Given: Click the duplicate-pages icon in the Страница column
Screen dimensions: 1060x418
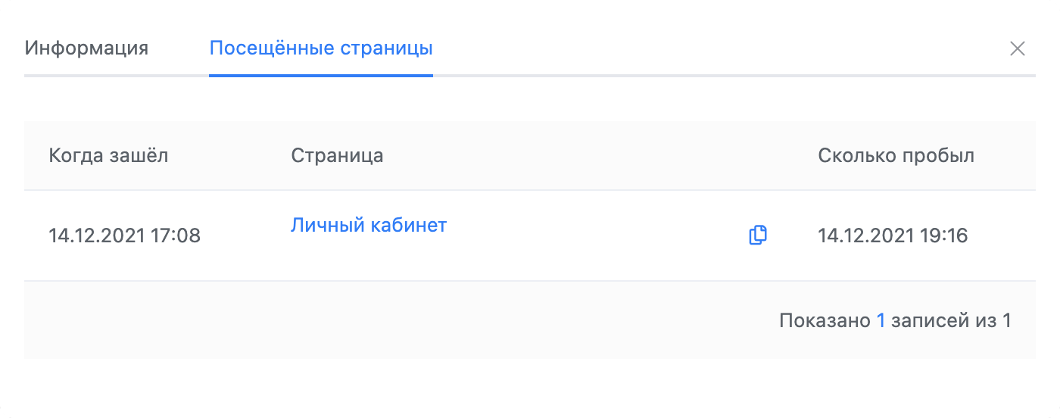Looking at the screenshot, I should pyautogui.click(x=758, y=236).
